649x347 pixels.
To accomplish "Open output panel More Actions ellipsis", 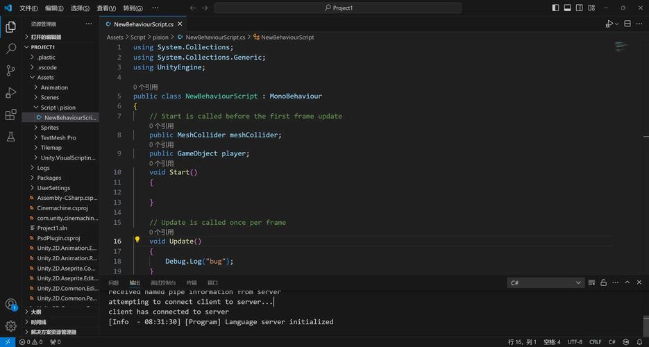I will pos(616,282).
